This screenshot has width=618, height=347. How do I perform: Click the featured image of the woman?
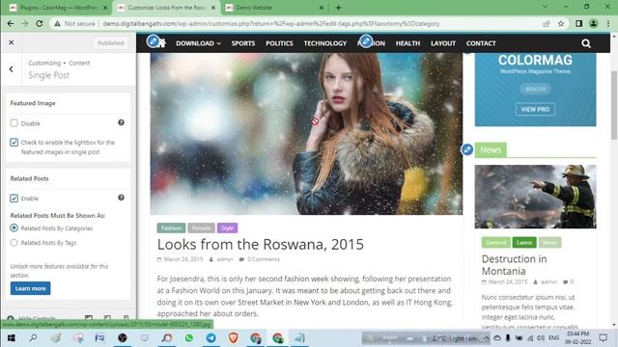(x=306, y=134)
